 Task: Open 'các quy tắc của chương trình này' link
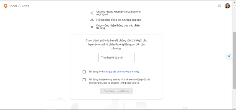(x=122, y=72)
